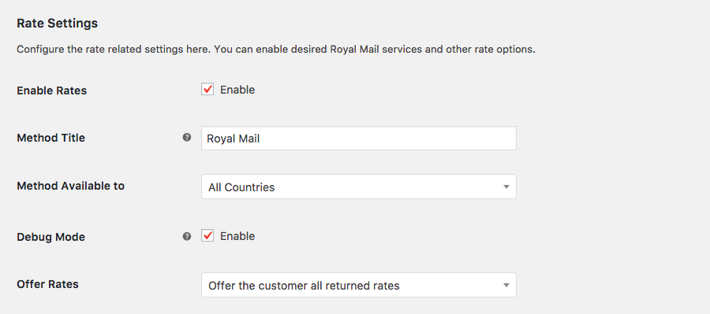Click the Rate Settings heading
The width and height of the screenshot is (710, 314).
(x=57, y=23)
